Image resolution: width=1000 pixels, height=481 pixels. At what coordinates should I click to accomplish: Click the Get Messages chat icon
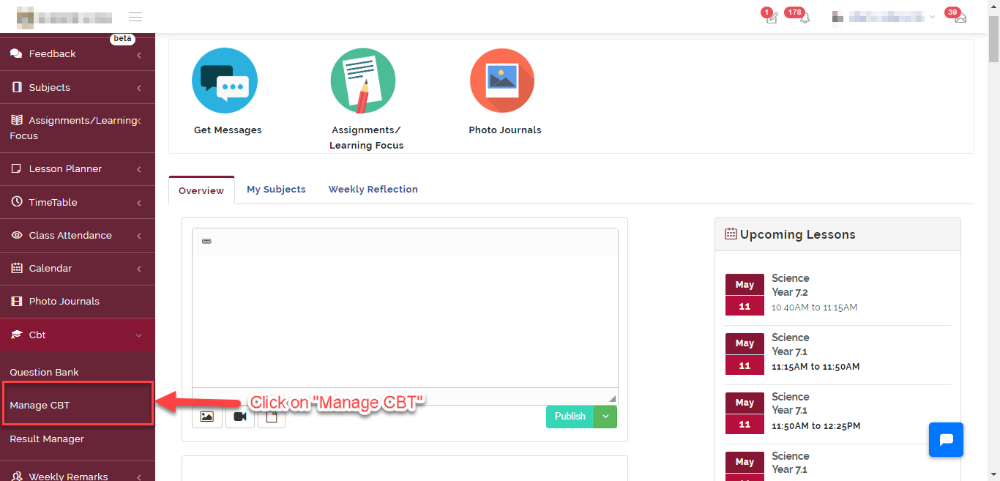coord(224,81)
